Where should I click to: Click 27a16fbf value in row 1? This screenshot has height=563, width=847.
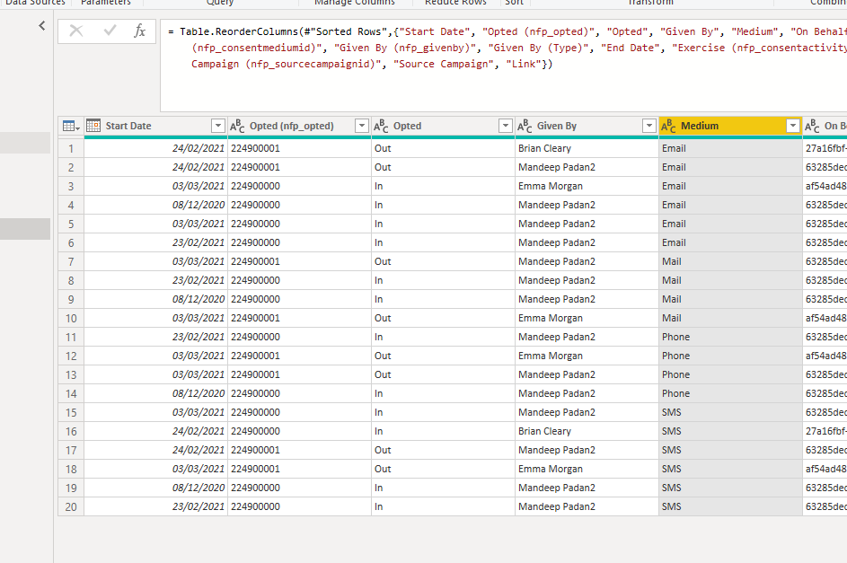[x=825, y=148]
